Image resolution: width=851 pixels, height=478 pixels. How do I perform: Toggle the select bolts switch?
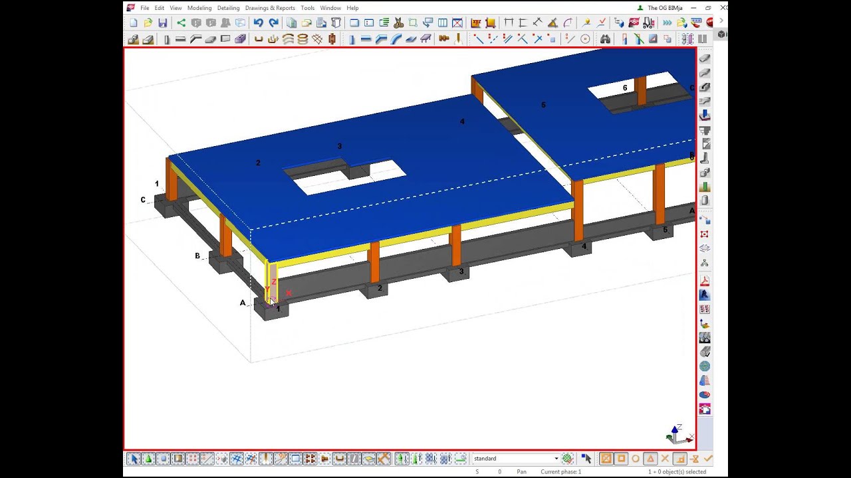pos(310,459)
